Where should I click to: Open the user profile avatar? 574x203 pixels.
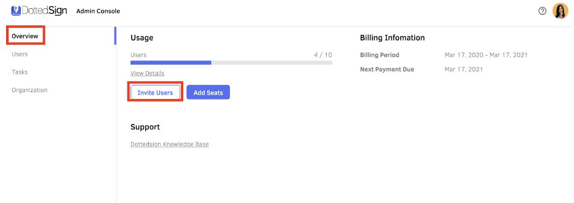[x=560, y=11]
